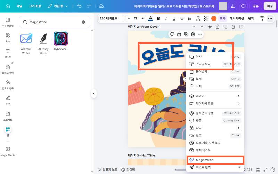Open Magic Media in sidebar
278x174 pixels.
tap(8, 151)
